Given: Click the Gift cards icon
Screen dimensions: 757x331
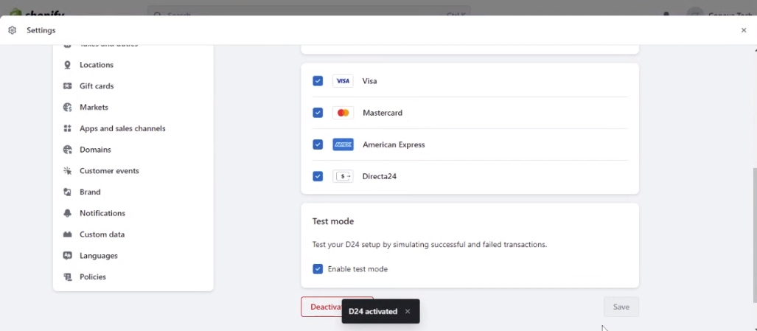Looking at the screenshot, I should (x=68, y=86).
